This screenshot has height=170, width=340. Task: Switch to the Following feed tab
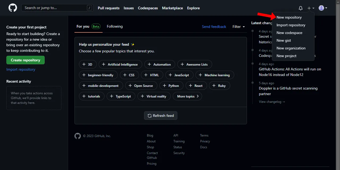click(x=115, y=26)
